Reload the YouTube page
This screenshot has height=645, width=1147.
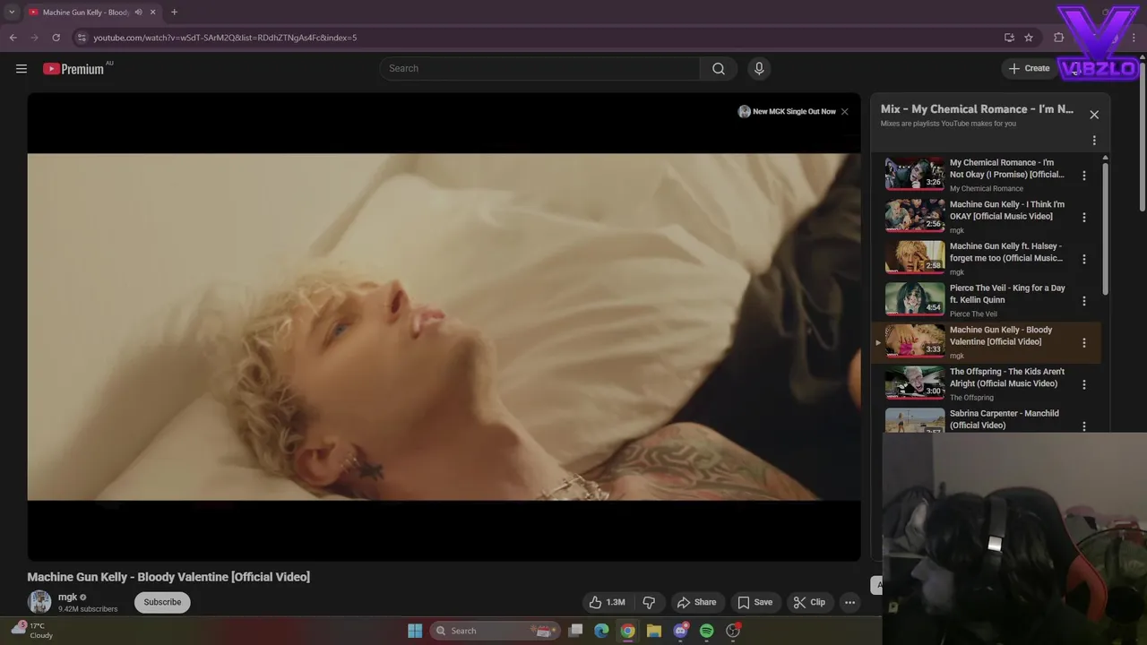(56, 38)
